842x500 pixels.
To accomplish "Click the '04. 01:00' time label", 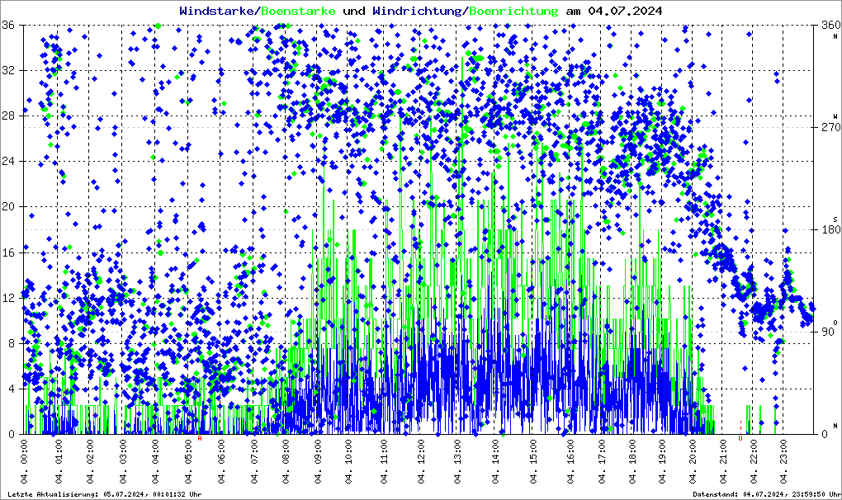I will tap(59, 461).
